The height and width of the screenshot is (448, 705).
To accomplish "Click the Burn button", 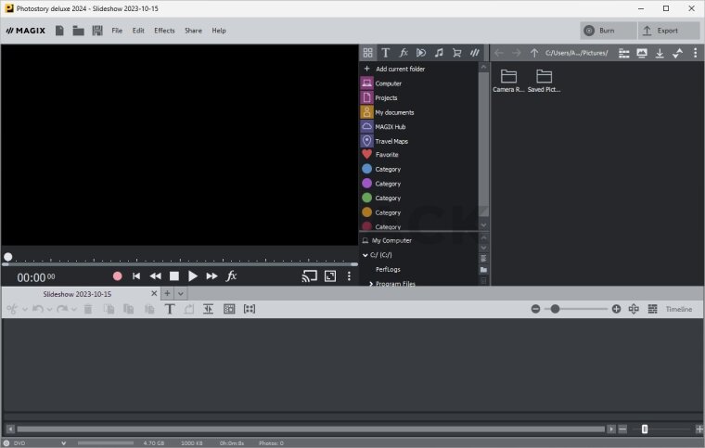I will 607,31.
